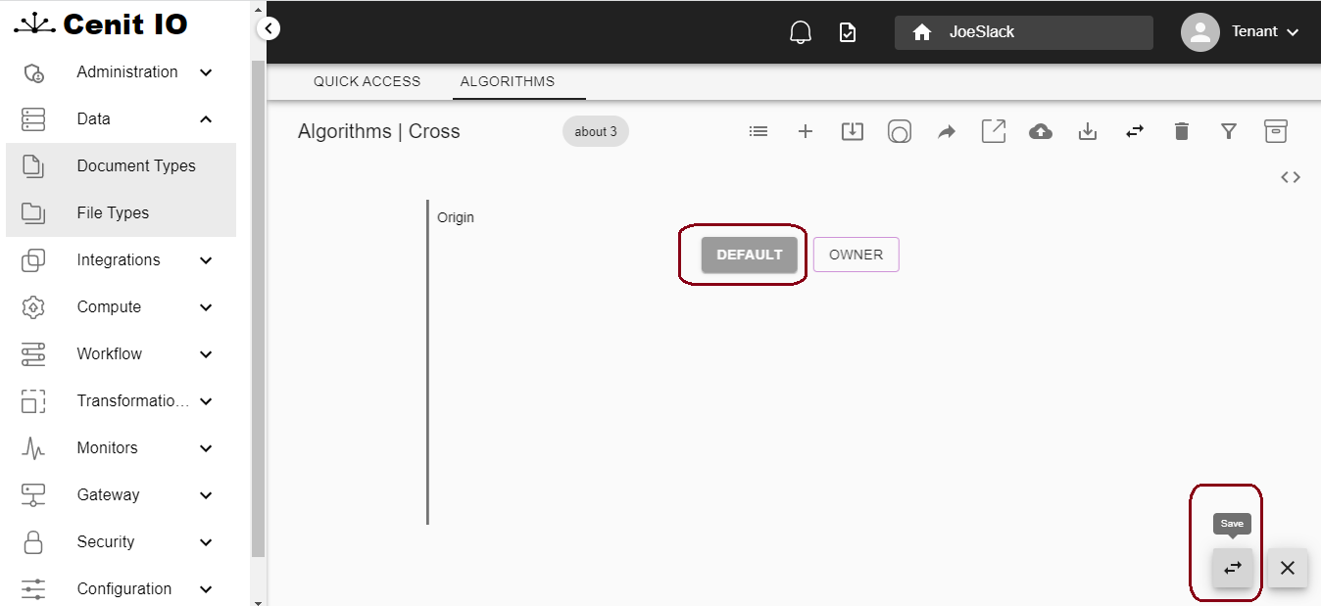Click the plus icon to create a new algorithm
The image size is (1321, 606).
(x=805, y=130)
